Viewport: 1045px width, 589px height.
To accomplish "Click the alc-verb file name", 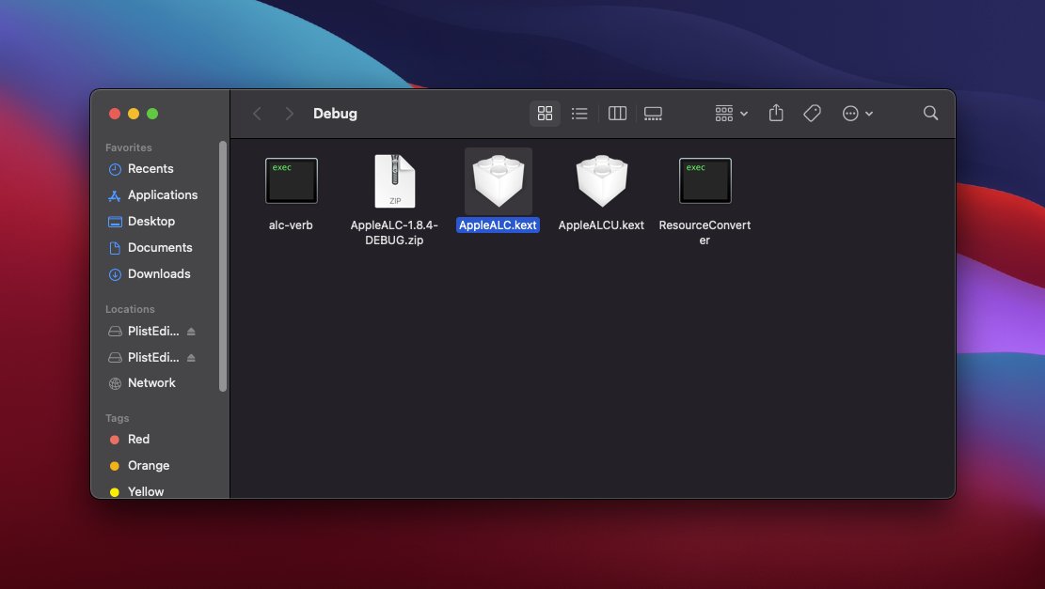I will [x=291, y=225].
